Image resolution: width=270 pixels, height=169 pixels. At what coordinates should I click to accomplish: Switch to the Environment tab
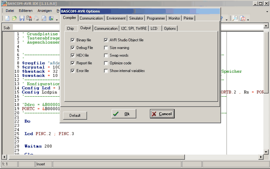[116, 18]
